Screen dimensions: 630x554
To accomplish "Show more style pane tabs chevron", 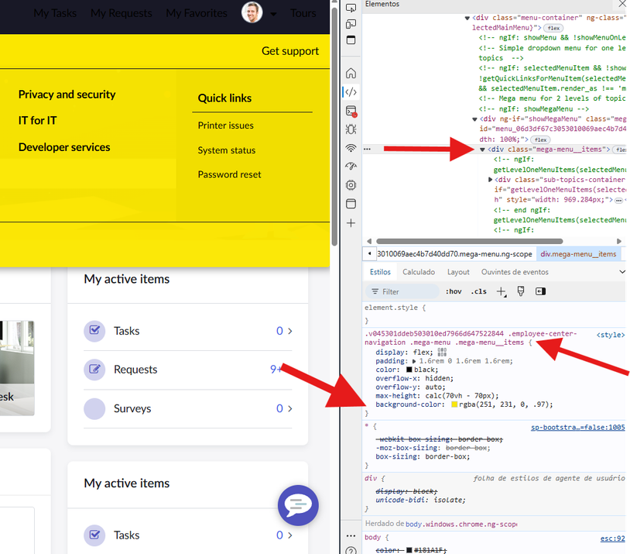I will [622, 272].
